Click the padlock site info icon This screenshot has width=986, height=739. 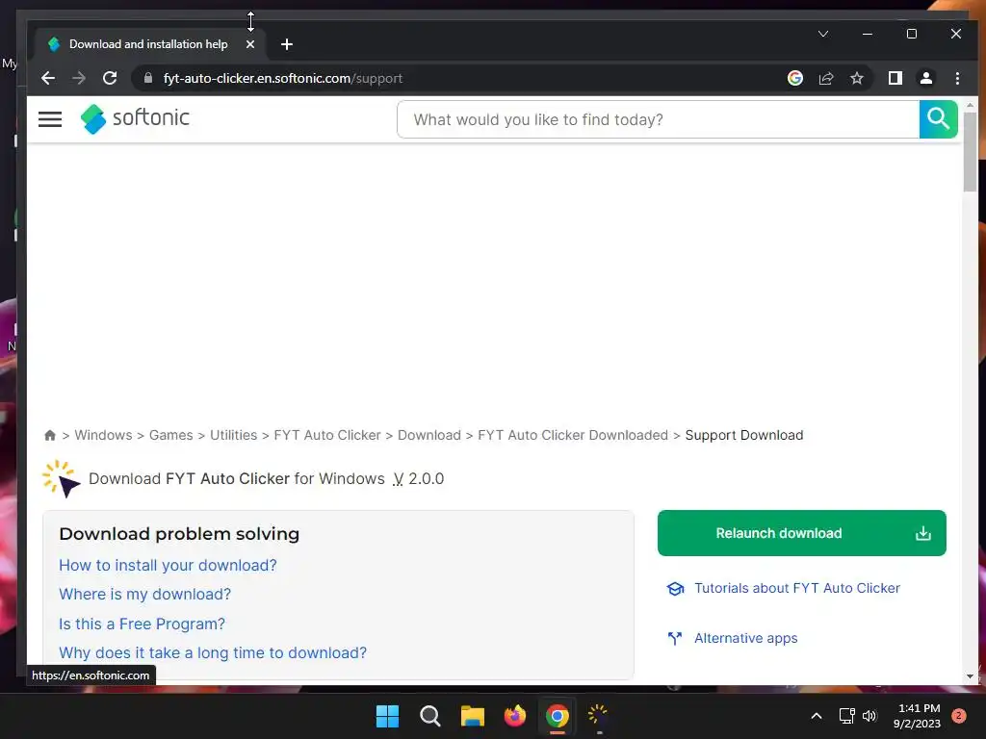coord(148,78)
